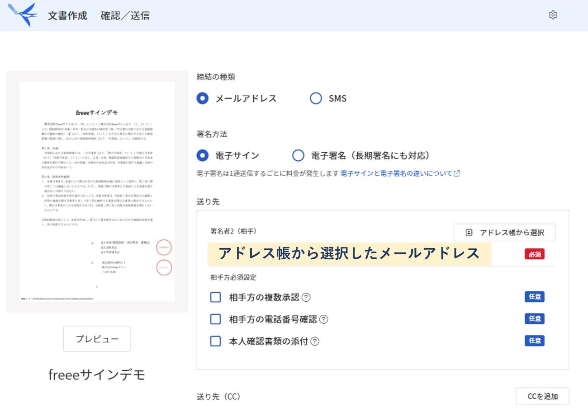Click 任意 badge beside 本人確認書類の添付

(x=535, y=341)
